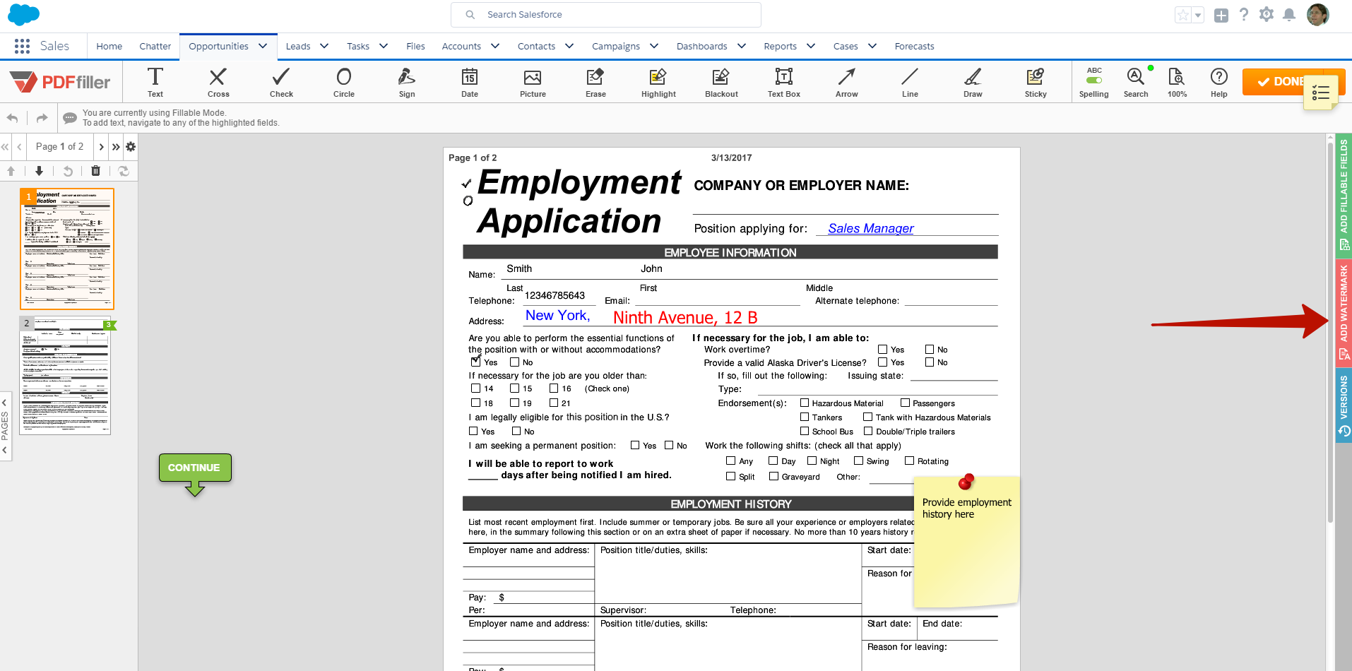This screenshot has width=1352, height=671.
Task: Select the Highlight tool
Action: point(658,82)
